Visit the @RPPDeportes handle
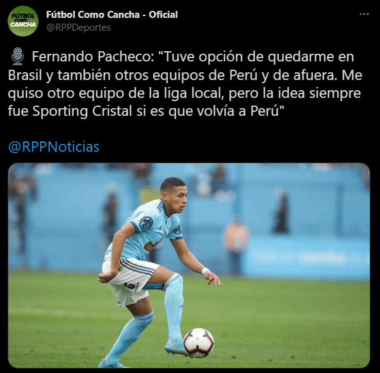Screen dimensions: 380x373 tap(78, 28)
